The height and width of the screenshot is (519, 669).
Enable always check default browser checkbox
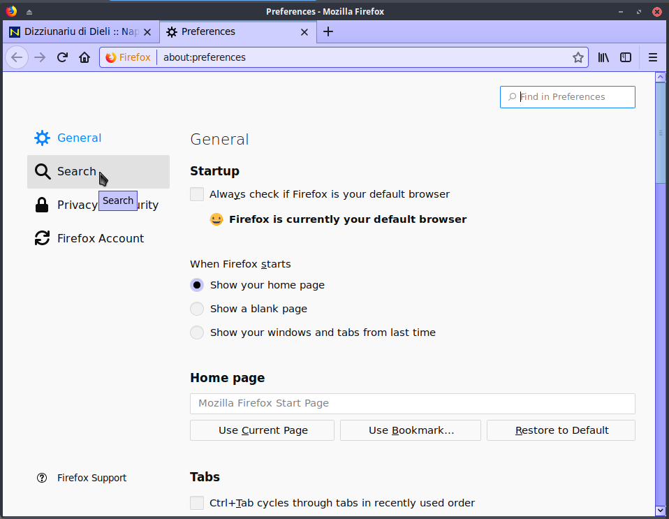pyautogui.click(x=197, y=194)
